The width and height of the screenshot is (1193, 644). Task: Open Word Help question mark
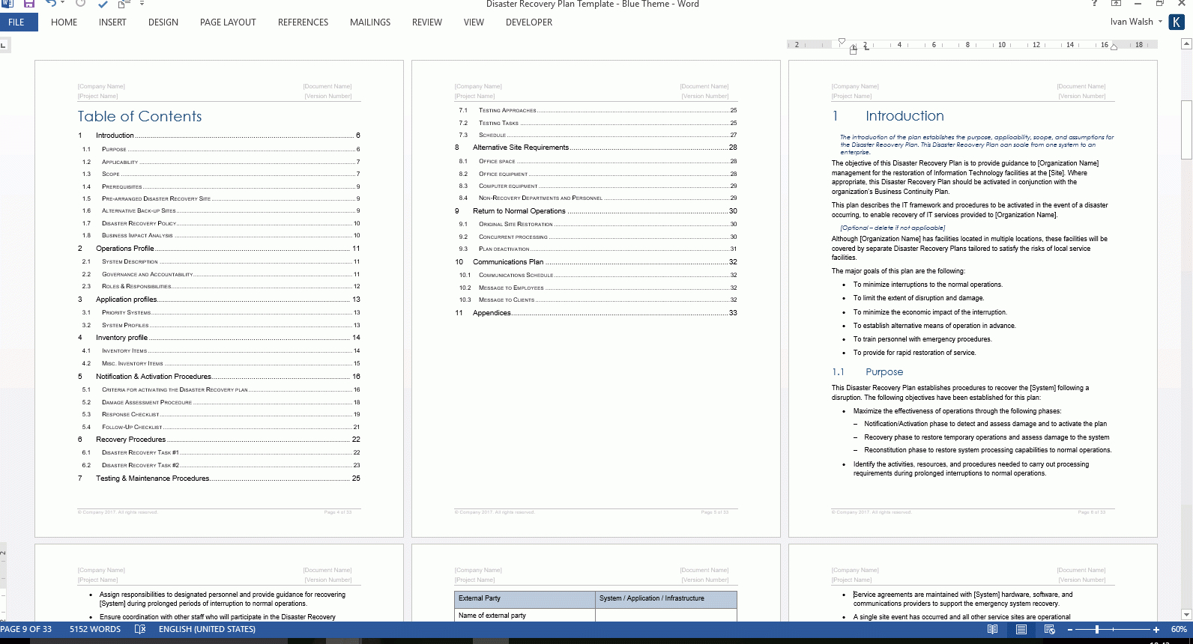click(x=1095, y=4)
